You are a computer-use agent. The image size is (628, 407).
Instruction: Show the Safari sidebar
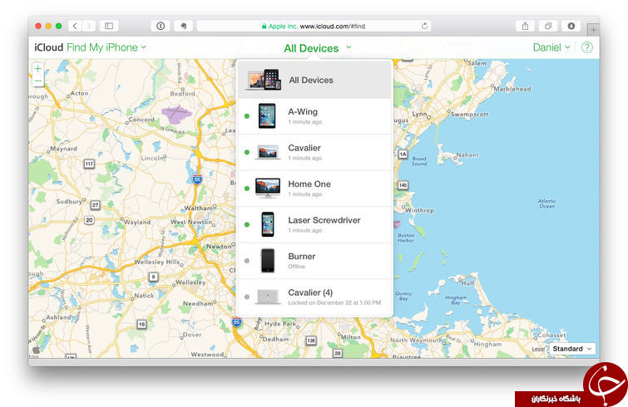click(x=108, y=26)
